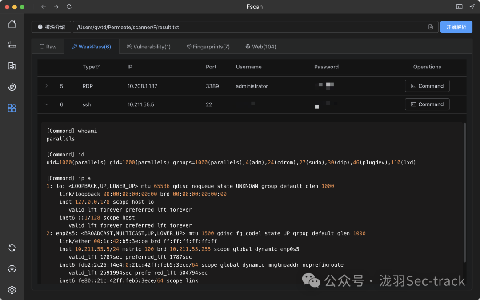
Task: Switch to the Raw tab
Action: click(x=48, y=47)
